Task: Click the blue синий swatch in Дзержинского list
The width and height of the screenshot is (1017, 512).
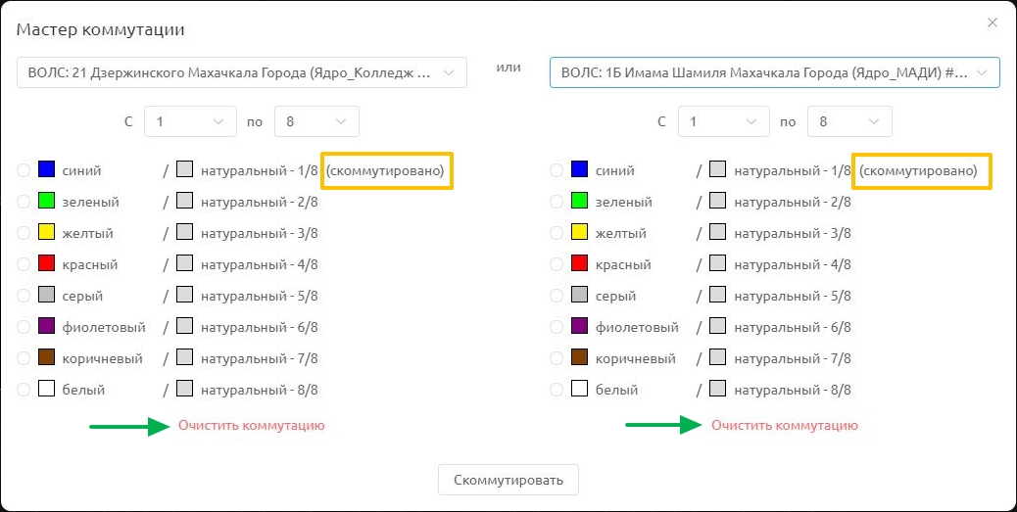Action: pyautogui.click(x=46, y=169)
